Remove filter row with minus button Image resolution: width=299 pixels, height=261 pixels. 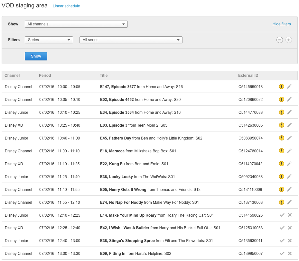pos(280,40)
